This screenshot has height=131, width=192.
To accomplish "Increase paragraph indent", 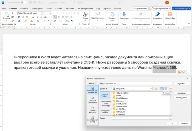I will coord(78,13).
